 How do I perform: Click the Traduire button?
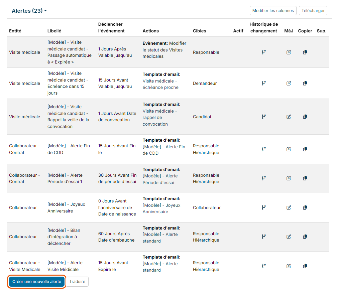77,281
